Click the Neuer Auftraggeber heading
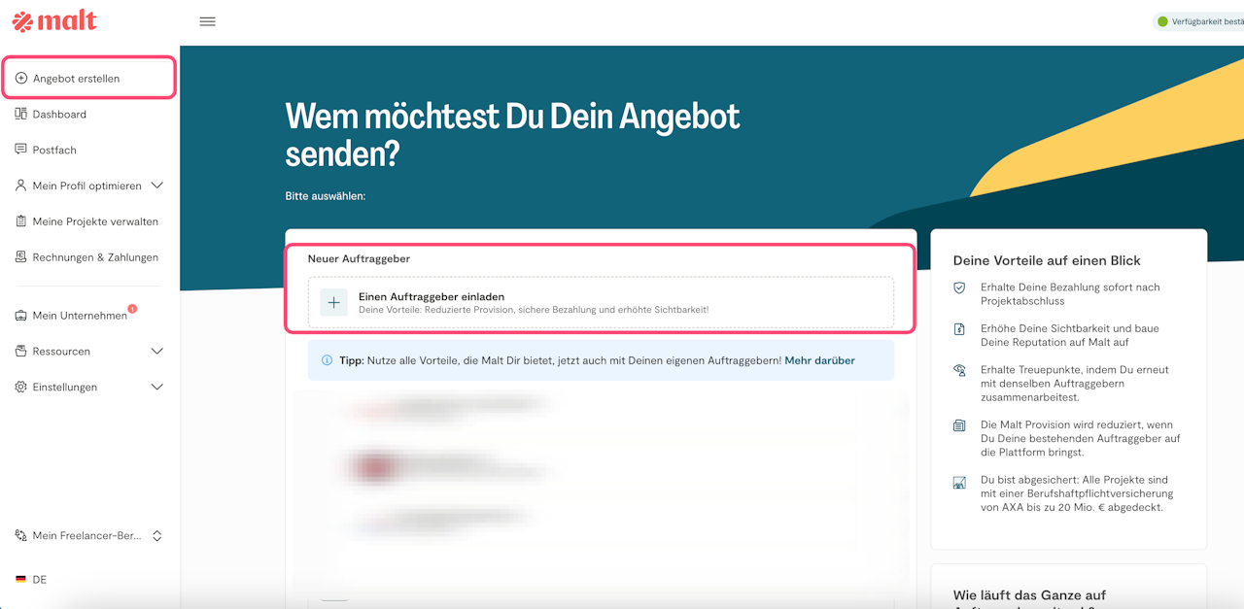This screenshot has height=609, width=1244. 359,258
